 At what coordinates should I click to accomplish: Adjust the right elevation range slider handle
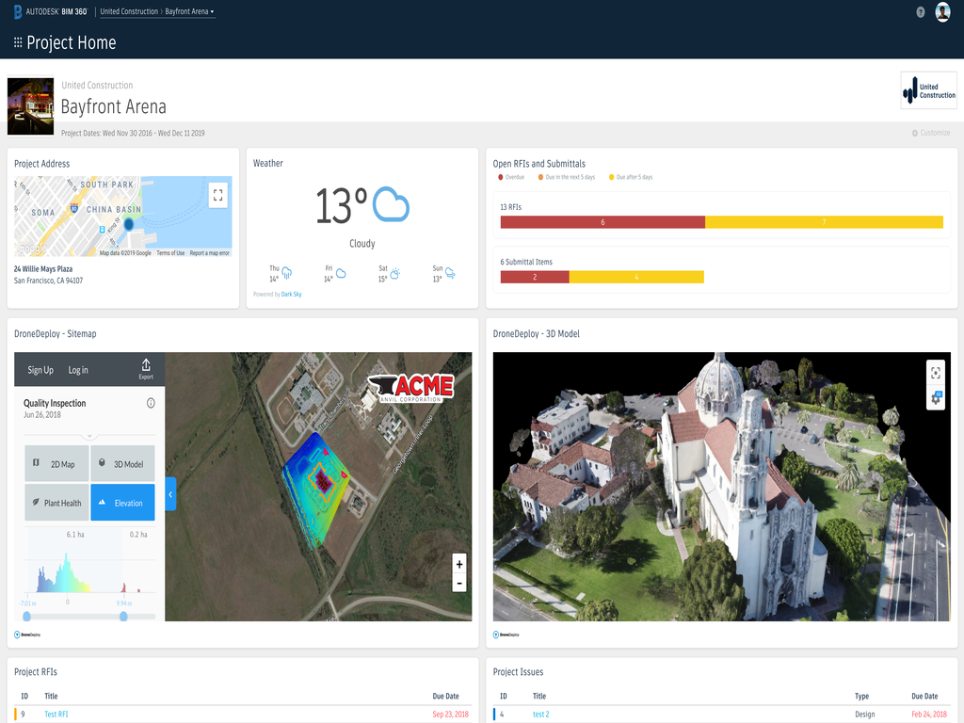click(123, 616)
